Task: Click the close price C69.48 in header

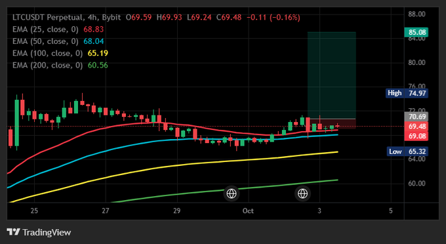Action: coord(229,17)
